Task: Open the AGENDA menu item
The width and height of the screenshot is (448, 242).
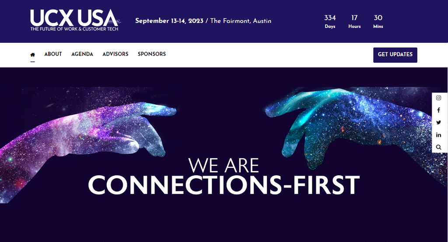Action: point(82,54)
